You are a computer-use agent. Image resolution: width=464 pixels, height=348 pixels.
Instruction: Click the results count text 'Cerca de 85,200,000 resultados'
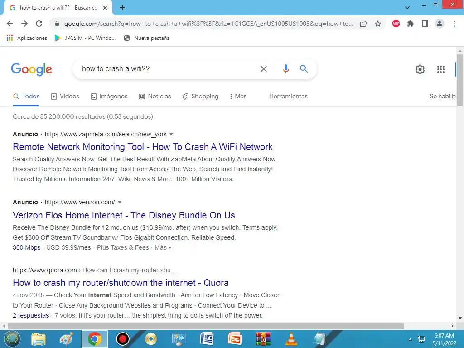[x=59, y=116]
